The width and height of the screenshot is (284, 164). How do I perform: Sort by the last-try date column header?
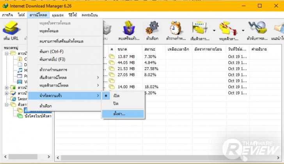pyautogui.click(x=238, y=49)
